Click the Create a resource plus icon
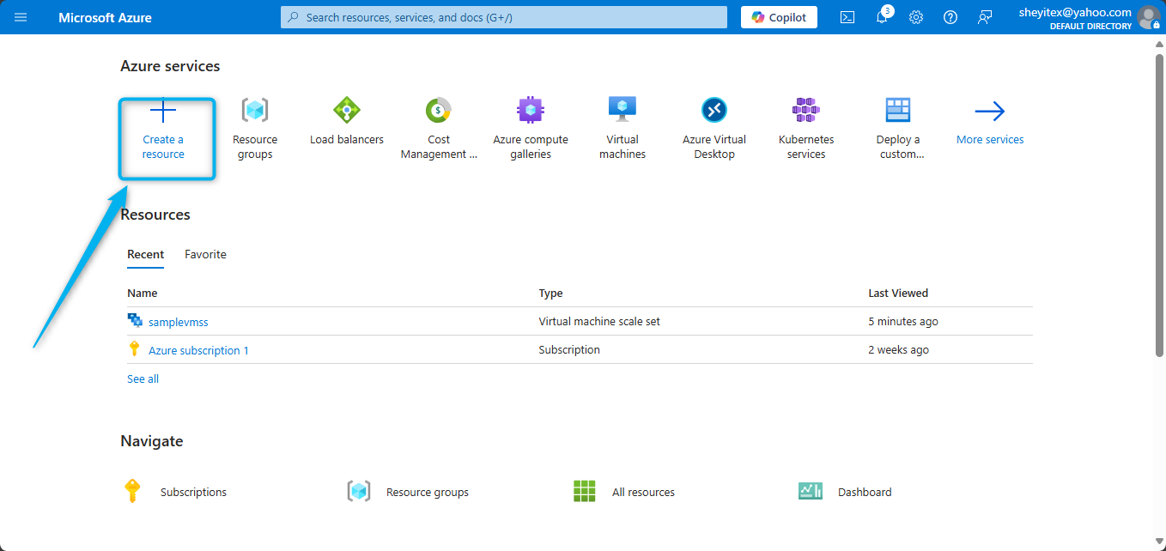The image size is (1166, 551). (x=163, y=111)
